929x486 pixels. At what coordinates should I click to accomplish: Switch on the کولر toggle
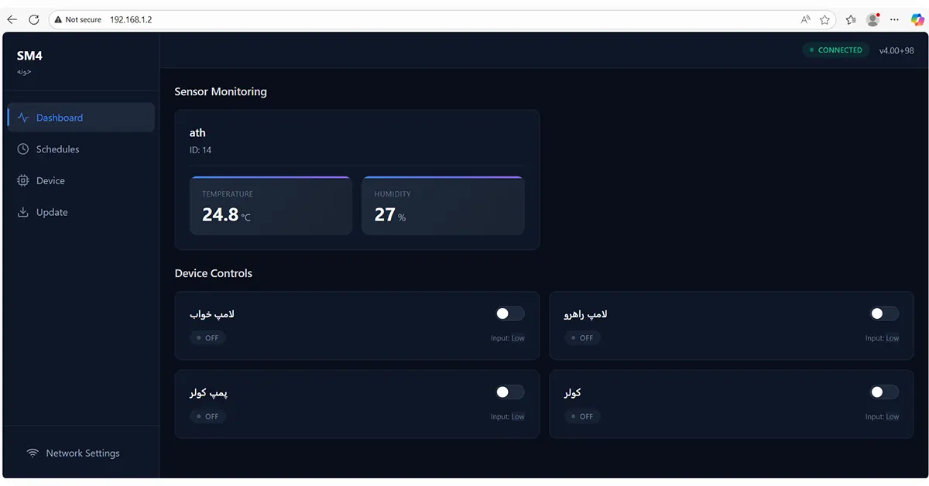coord(884,392)
